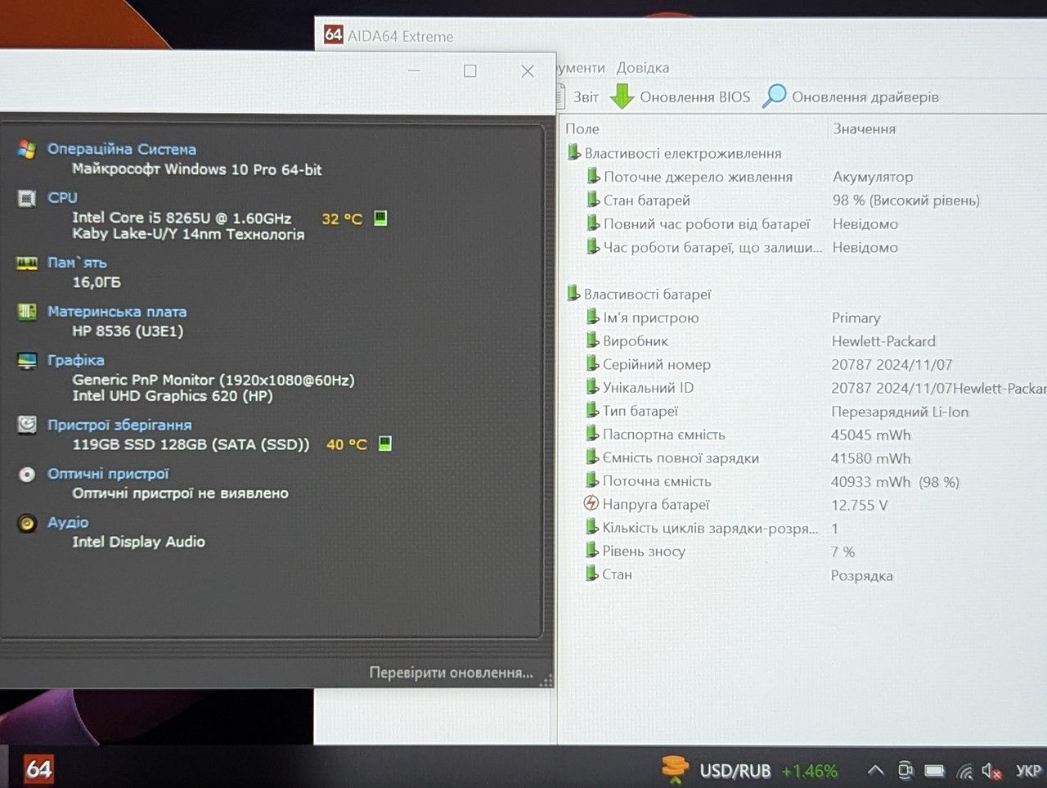Click the green chip icon after 40 °C
This screenshot has height=788, width=1047.
coord(384,444)
